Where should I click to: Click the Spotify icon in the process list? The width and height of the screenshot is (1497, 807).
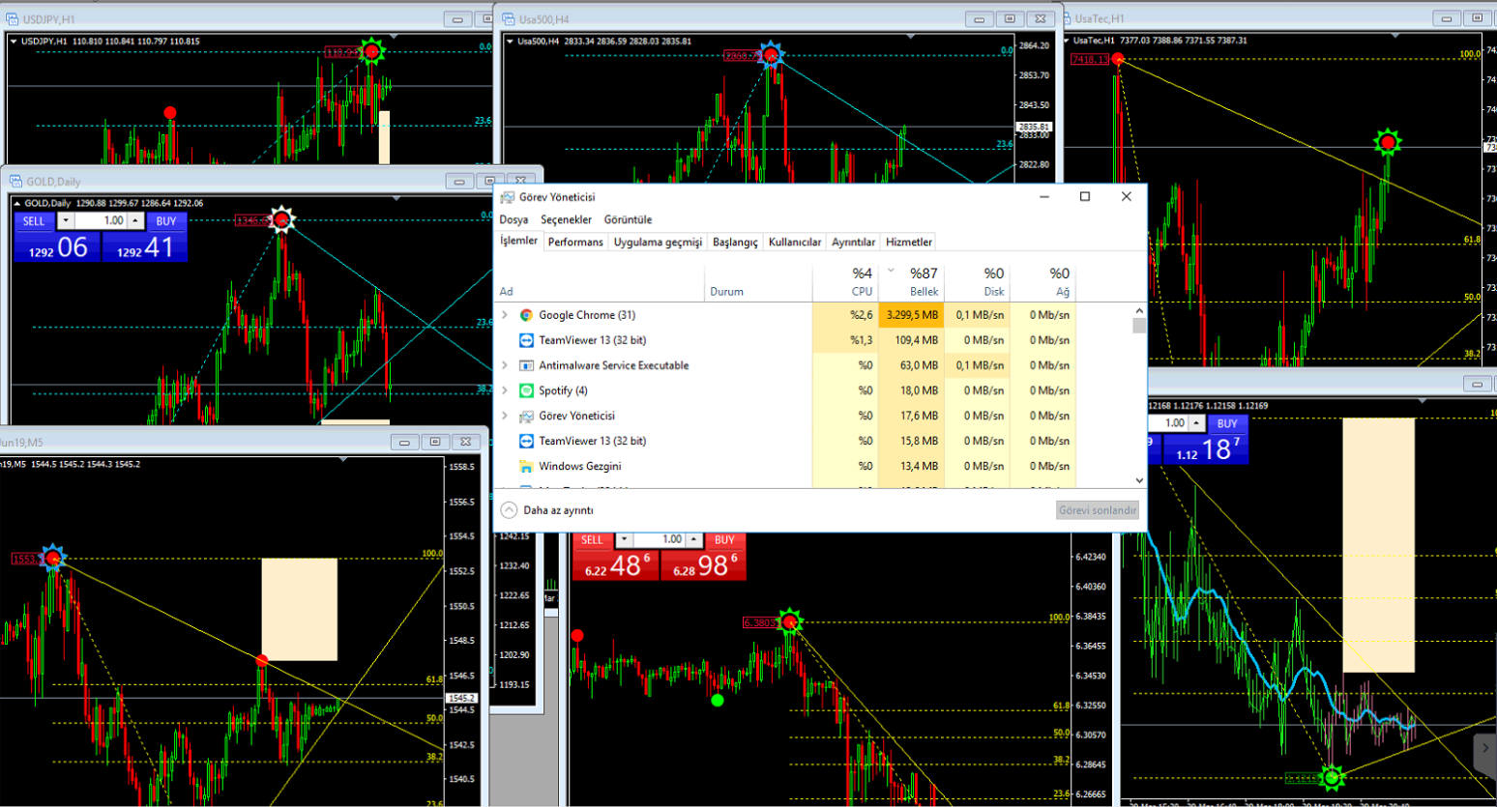526,390
